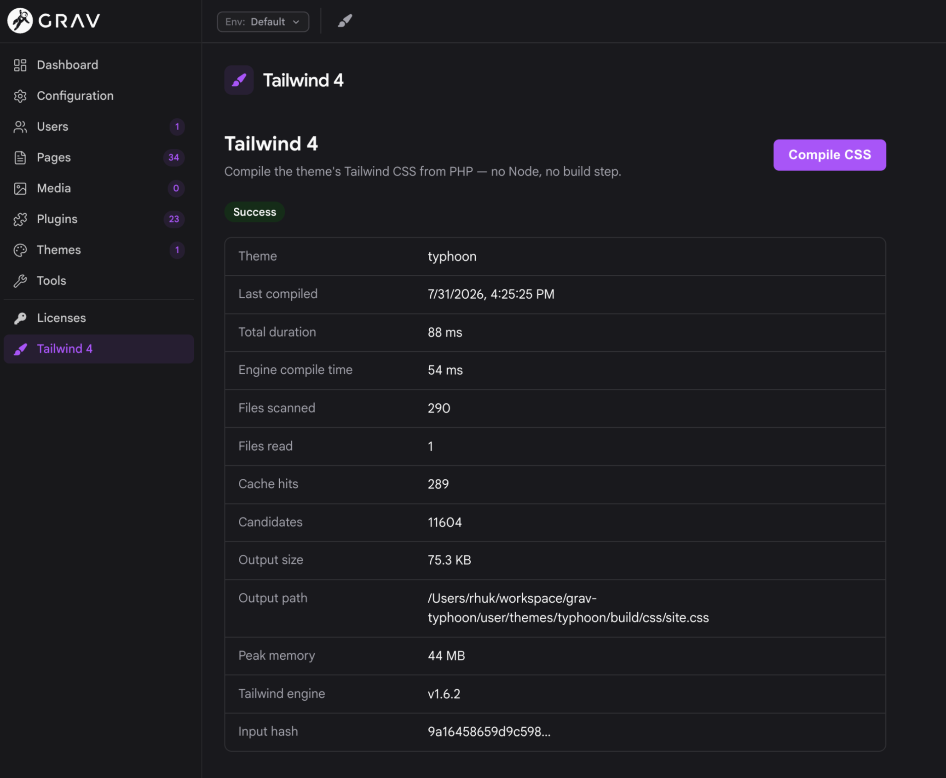
Task: Click the output size 75.3 KB
Action: point(449,560)
